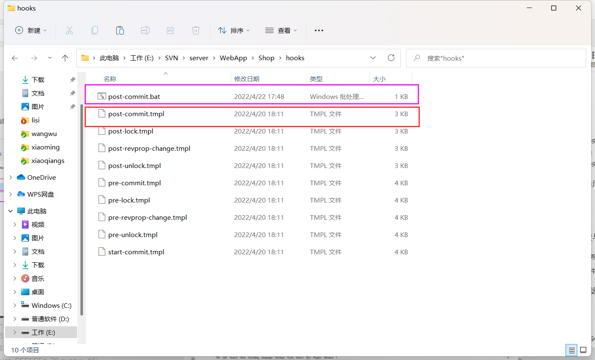Switch to details view layout icon
Image resolution: width=595 pixels, height=360 pixels.
571,350
